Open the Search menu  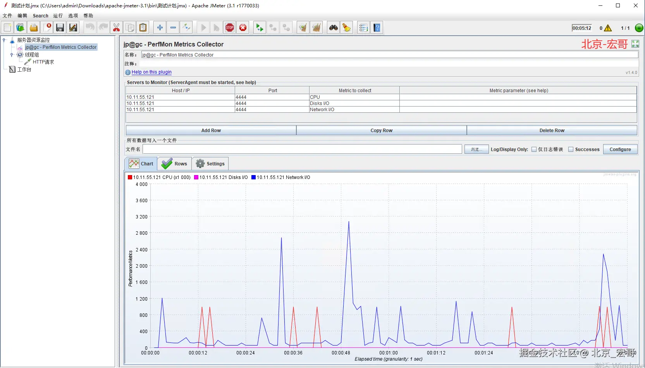click(x=41, y=16)
